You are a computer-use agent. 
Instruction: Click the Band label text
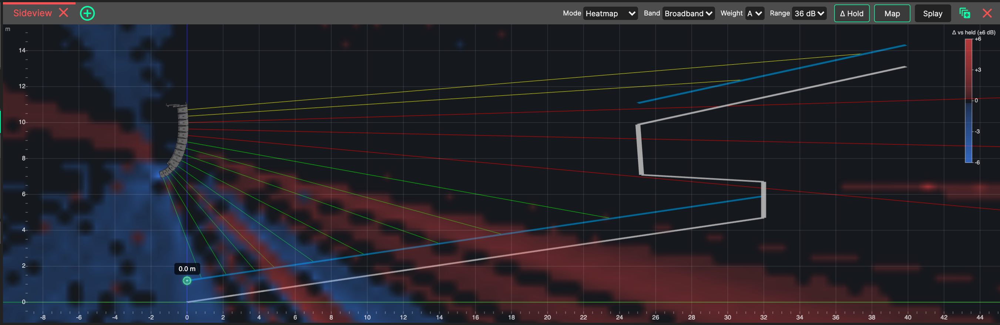tap(652, 13)
